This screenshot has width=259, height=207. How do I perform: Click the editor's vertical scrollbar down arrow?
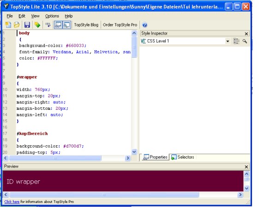coord(134,152)
